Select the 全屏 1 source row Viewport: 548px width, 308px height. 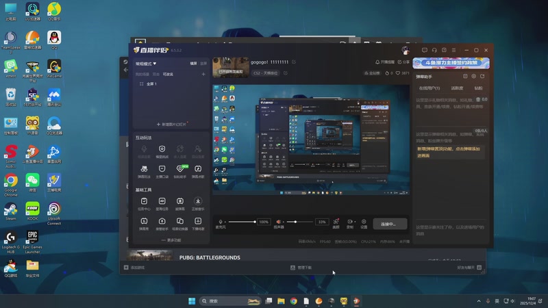(x=171, y=84)
